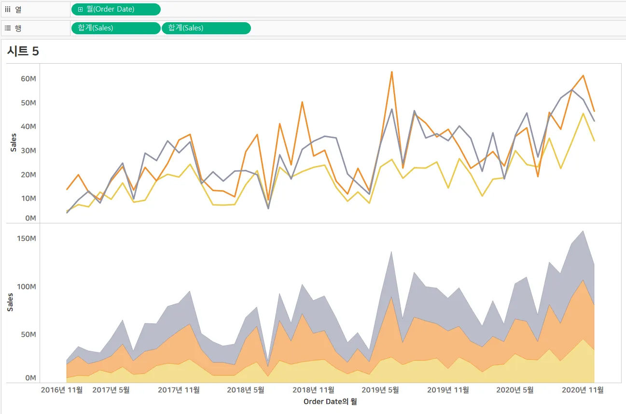Viewport: 626px width, 414px height.
Task: Click the columns shelf icon beside 열
Action: tap(8, 9)
